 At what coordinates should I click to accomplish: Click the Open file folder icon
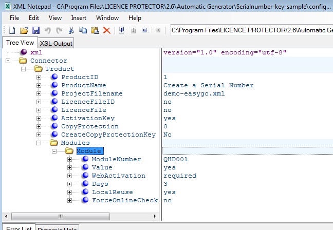24,30
